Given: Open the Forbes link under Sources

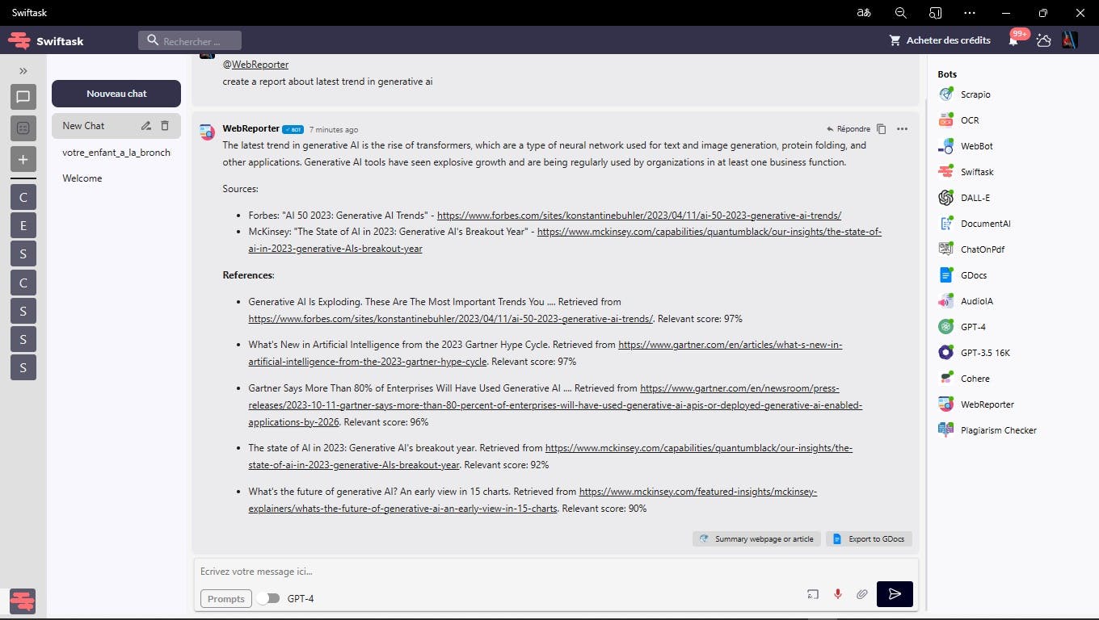Looking at the screenshot, I should point(639,216).
